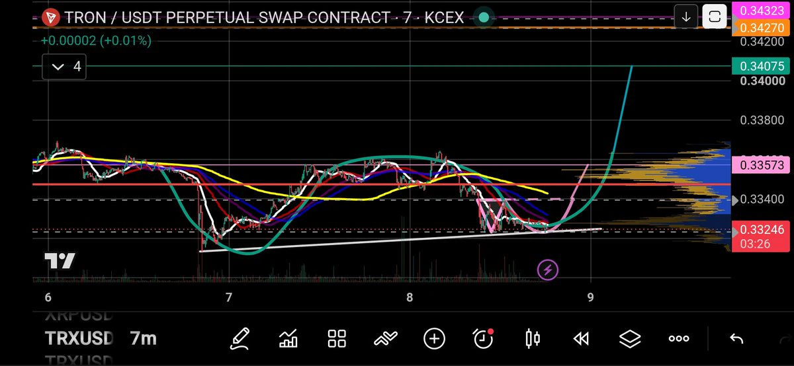
Task: Tap the 0.33400 price axis value
Action: pos(760,199)
